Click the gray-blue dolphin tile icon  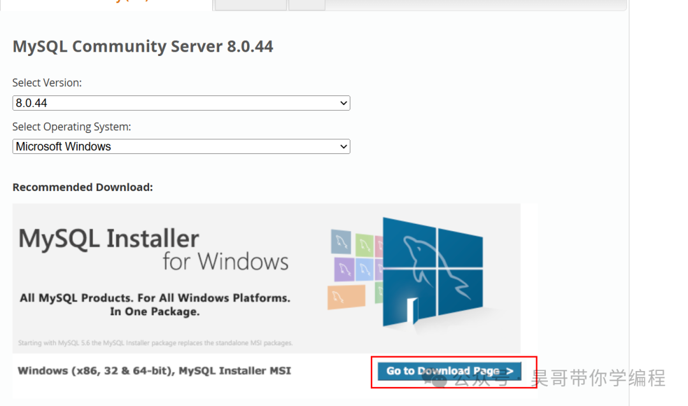340,242
